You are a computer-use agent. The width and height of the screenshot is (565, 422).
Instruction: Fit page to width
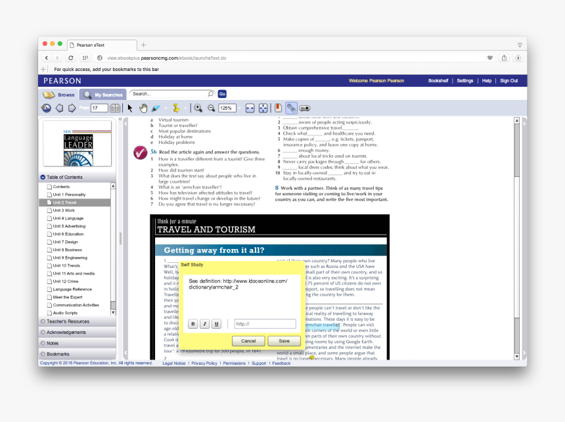click(250, 108)
